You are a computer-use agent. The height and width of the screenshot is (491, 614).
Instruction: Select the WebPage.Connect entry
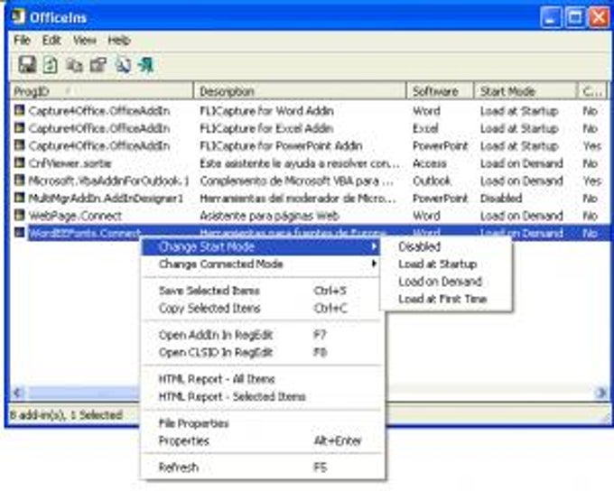point(75,216)
